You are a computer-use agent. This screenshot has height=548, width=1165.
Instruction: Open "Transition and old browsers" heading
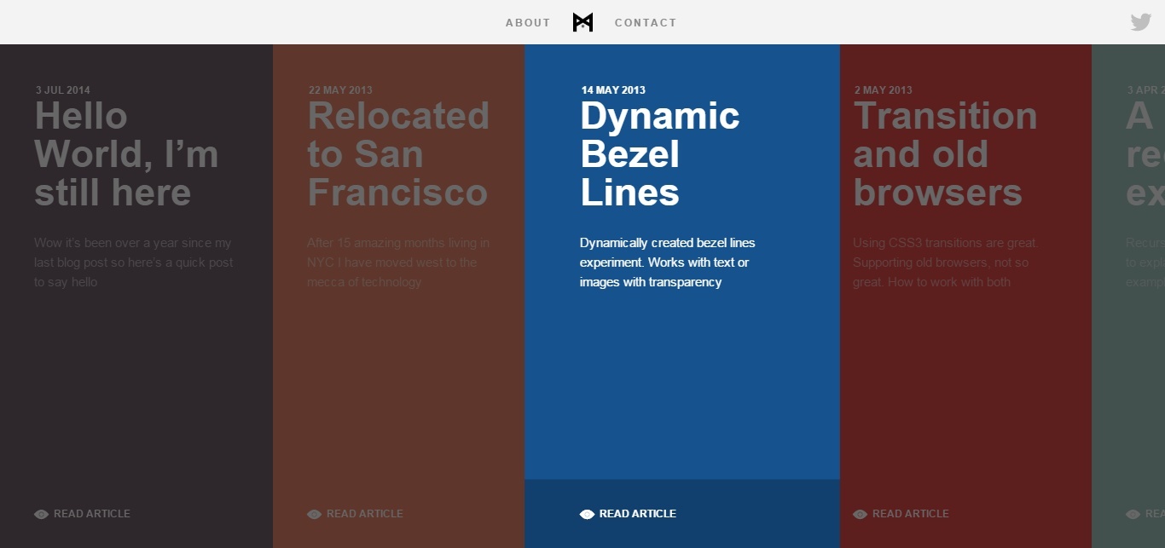tap(944, 154)
